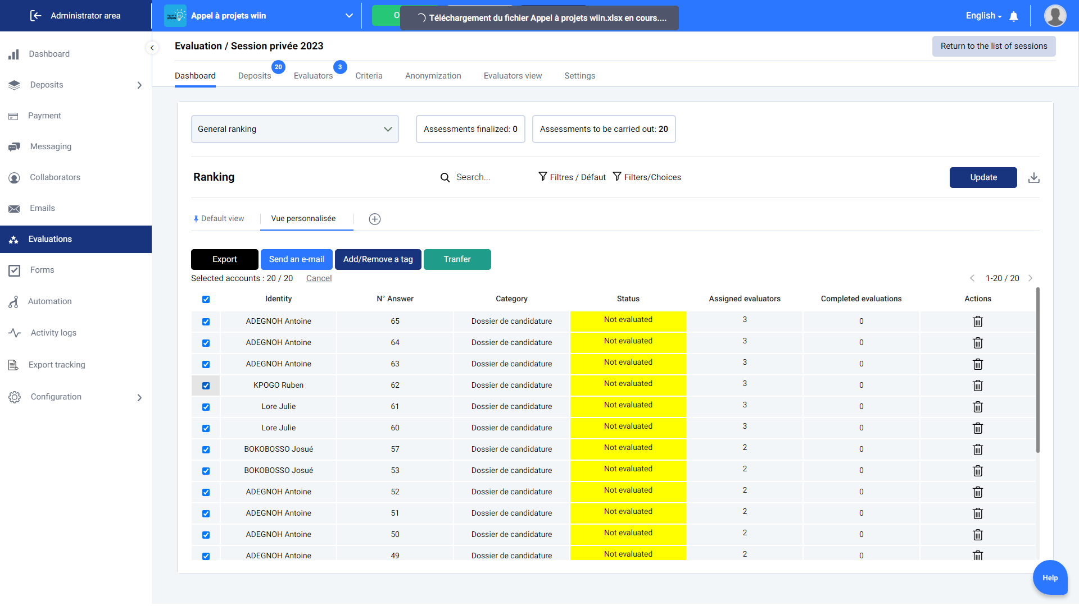The height and width of the screenshot is (606, 1079).
Task: Click the table's vertical scrollbar
Action: 1037,370
